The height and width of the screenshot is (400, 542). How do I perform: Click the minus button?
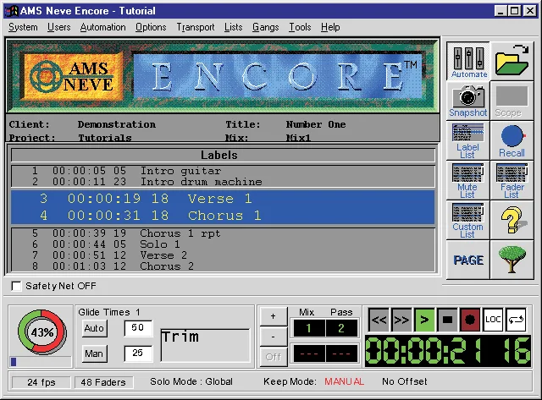[x=274, y=337]
